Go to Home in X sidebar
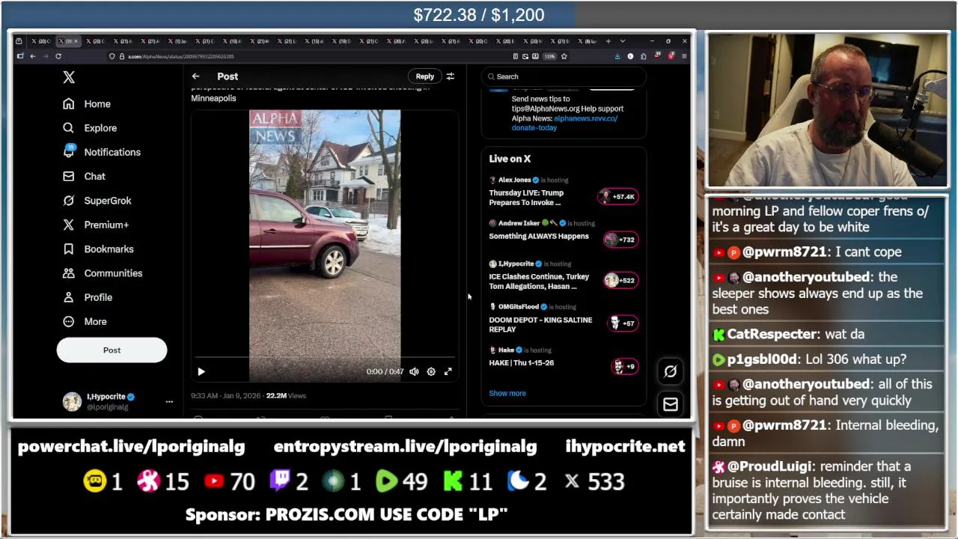 tap(88, 104)
